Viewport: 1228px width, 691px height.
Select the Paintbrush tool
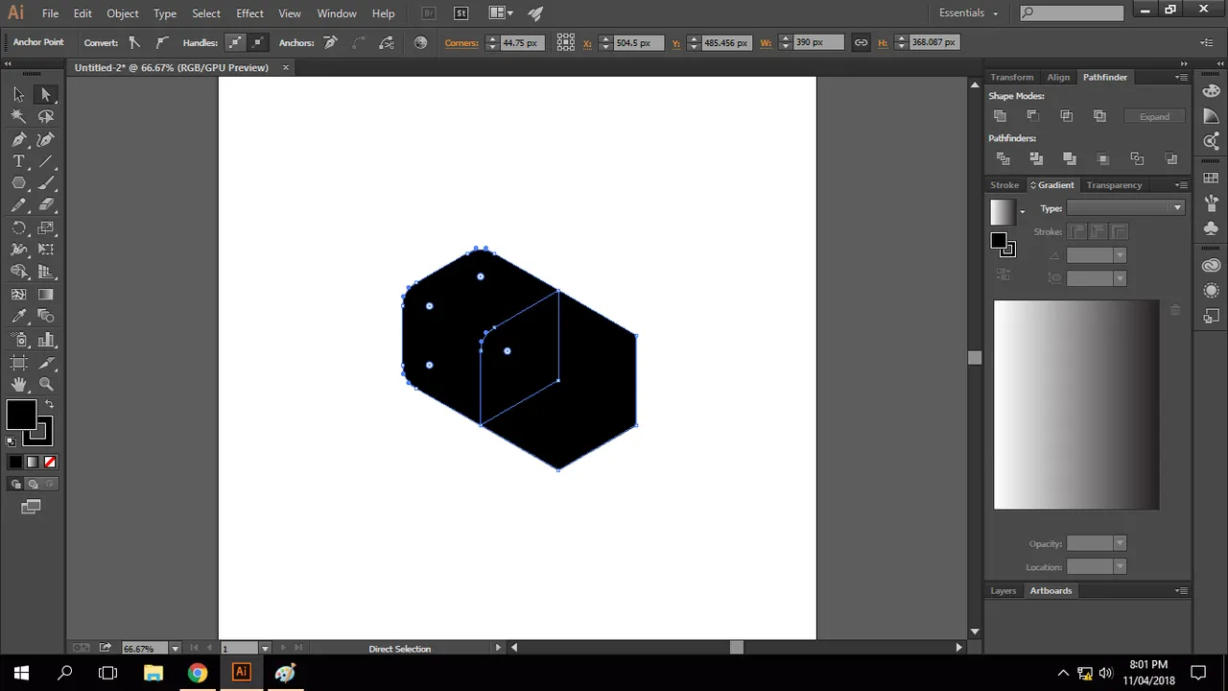[x=45, y=183]
